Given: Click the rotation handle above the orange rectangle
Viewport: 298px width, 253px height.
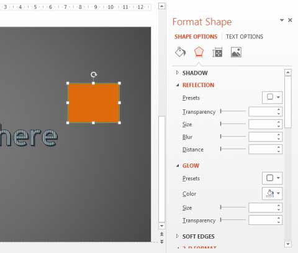Looking at the screenshot, I should point(94,75).
